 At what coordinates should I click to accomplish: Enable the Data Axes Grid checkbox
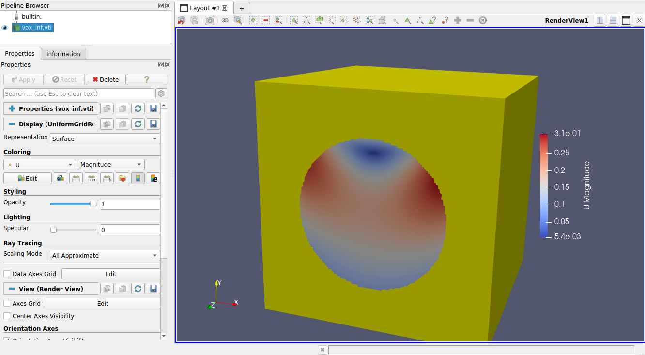tap(7, 274)
